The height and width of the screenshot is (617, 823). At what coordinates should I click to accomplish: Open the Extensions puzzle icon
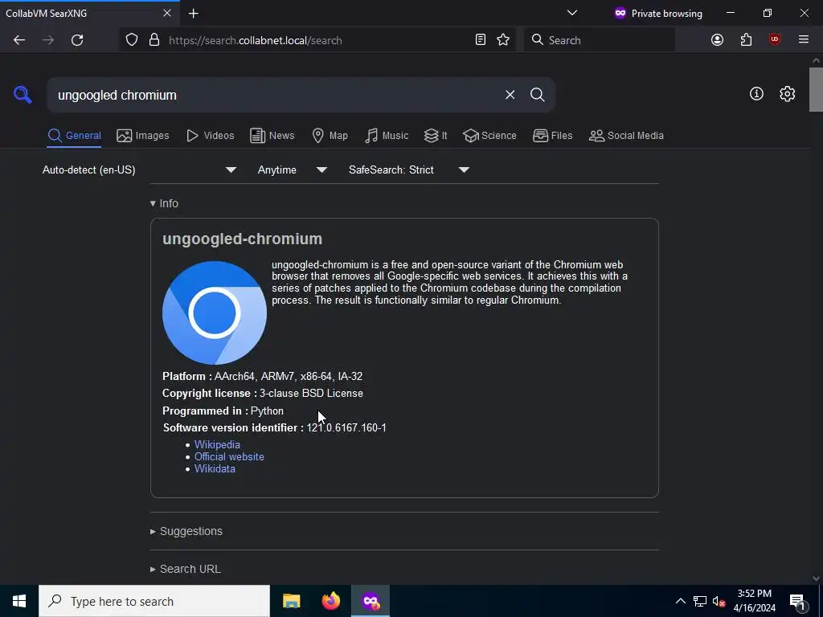point(746,40)
